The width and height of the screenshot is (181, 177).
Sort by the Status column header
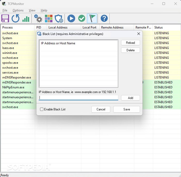point(167,27)
